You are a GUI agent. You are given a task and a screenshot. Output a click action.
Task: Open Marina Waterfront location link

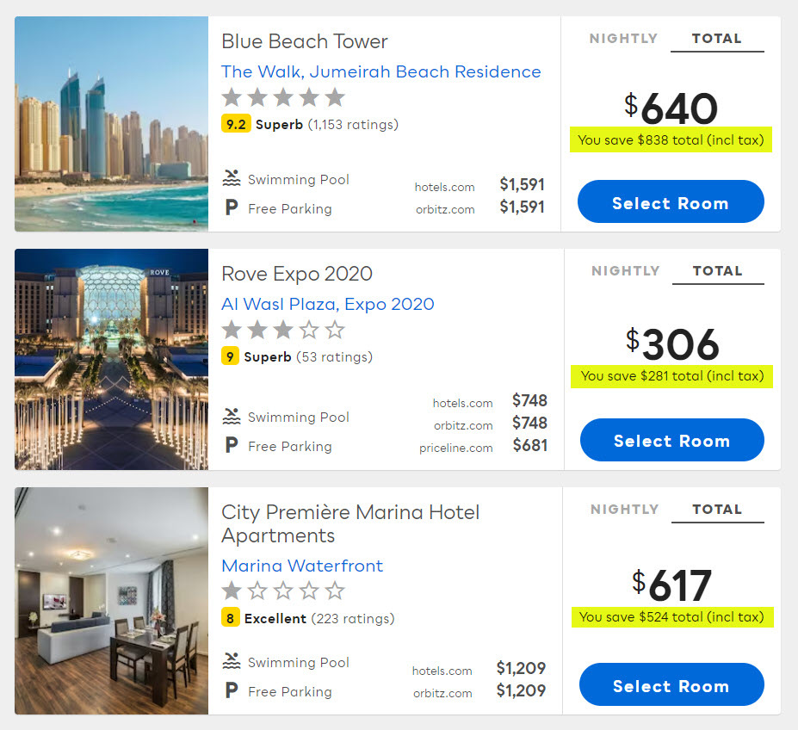[x=302, y=566]
